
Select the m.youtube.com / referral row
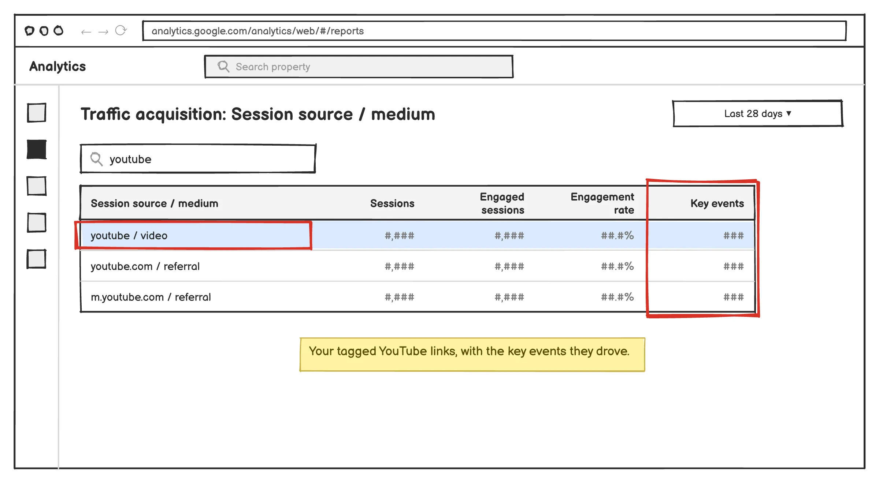tap(418, 297)
